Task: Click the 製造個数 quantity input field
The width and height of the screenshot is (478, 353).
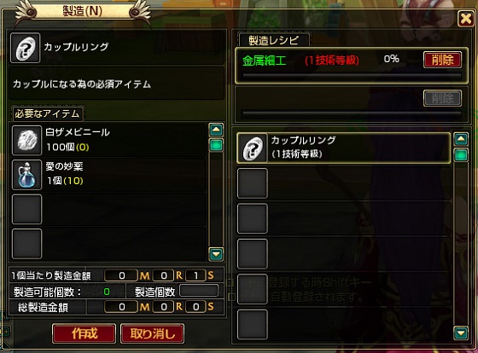Action: (199, 290)
